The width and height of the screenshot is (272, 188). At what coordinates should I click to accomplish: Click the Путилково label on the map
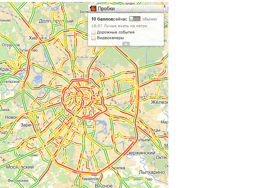(28, 50)
